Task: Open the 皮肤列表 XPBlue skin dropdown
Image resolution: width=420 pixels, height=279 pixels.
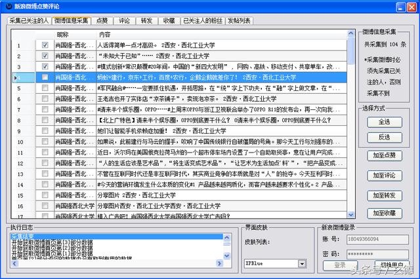Action: tap(302, 264)
